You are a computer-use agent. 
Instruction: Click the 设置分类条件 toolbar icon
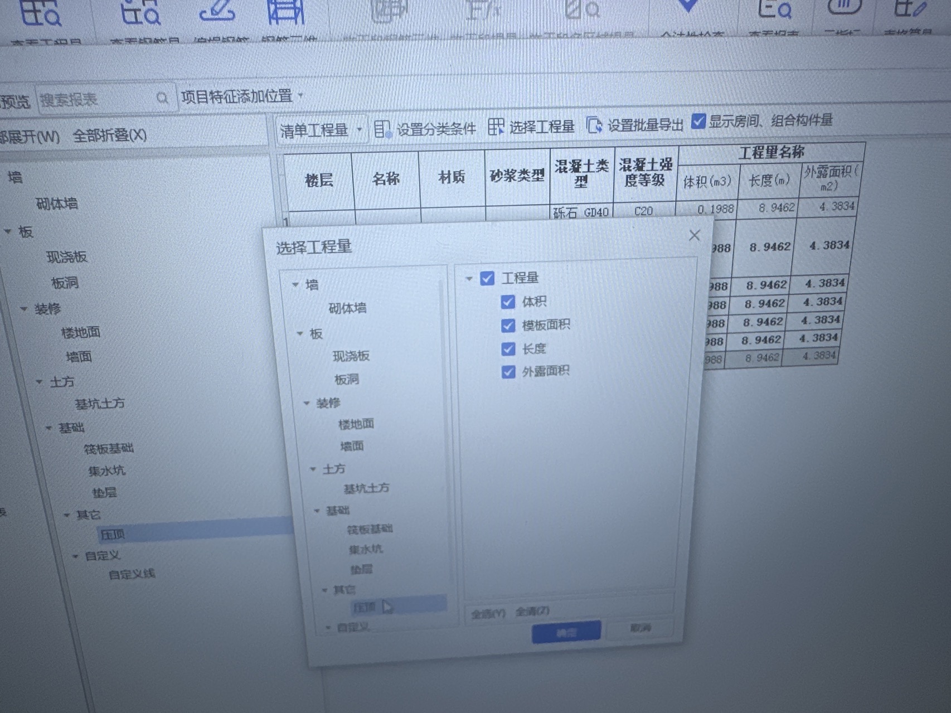[x=382, y=129]
